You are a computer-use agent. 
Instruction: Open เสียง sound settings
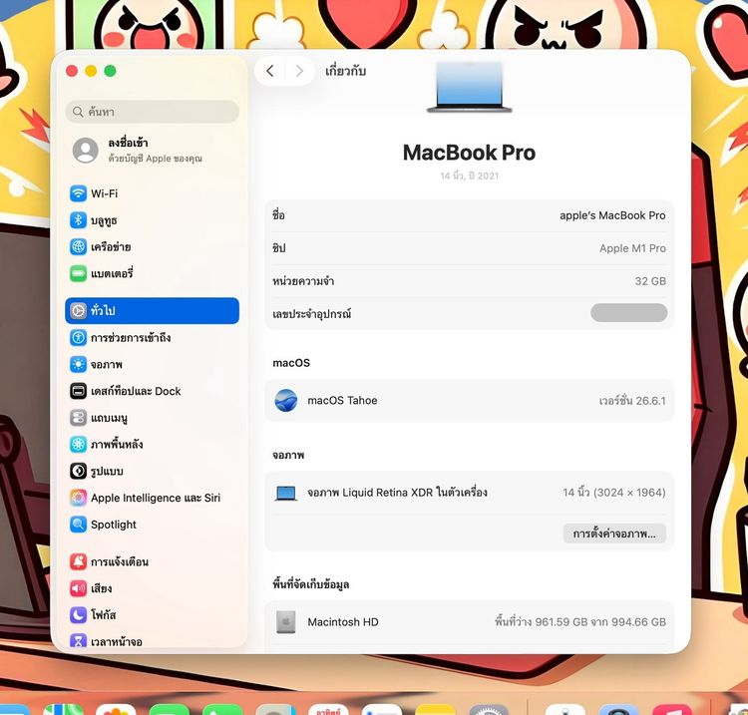[152, 588]
